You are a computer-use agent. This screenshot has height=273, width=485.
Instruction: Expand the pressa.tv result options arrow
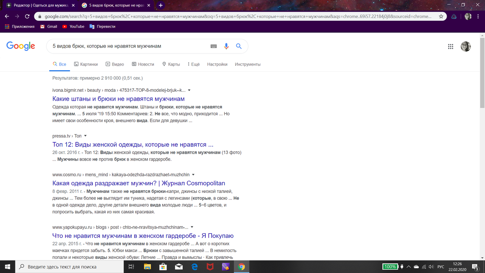(85, 136)
